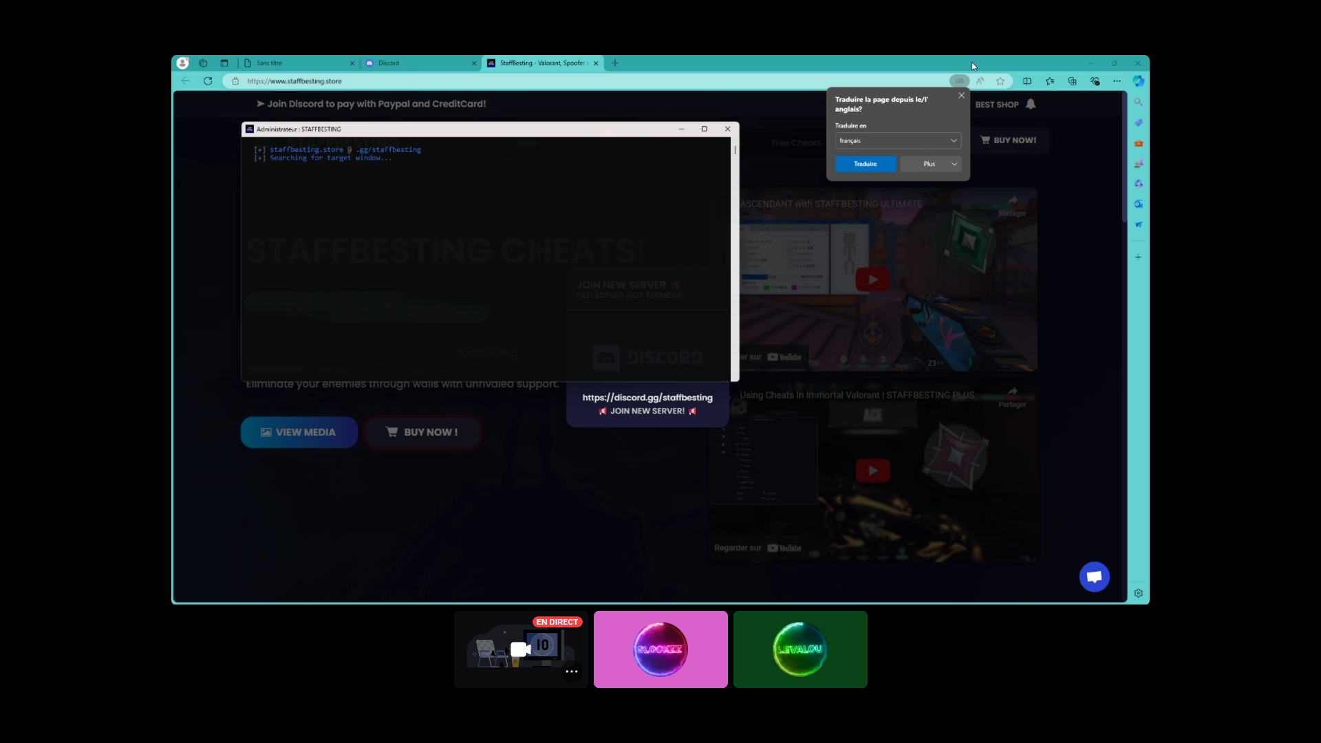Open the Edge profile avatar

pos(182,63)
